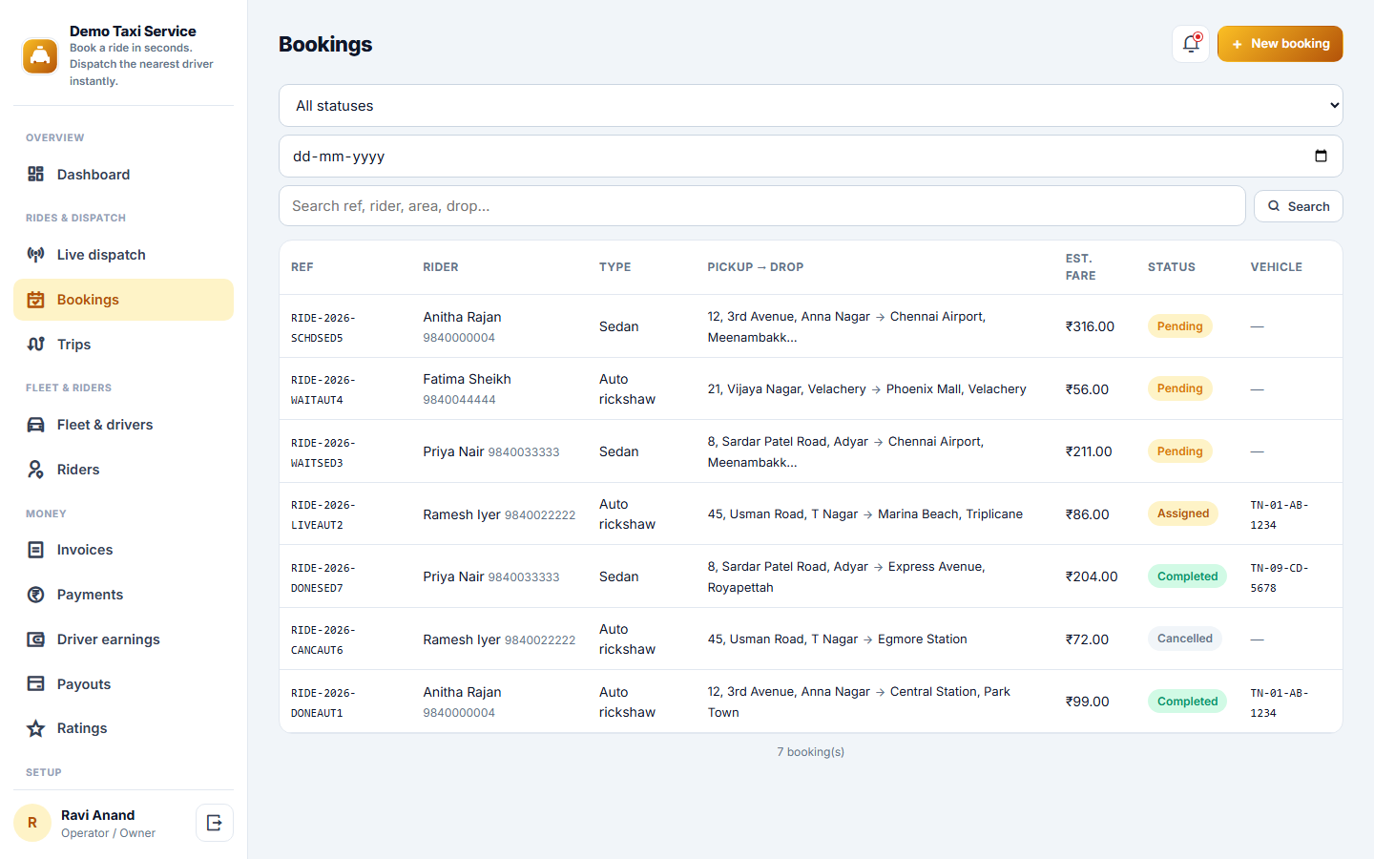Go to Live dispatch
The height and width of the screenshot is (859, 1374).
(x=123, y=254)
